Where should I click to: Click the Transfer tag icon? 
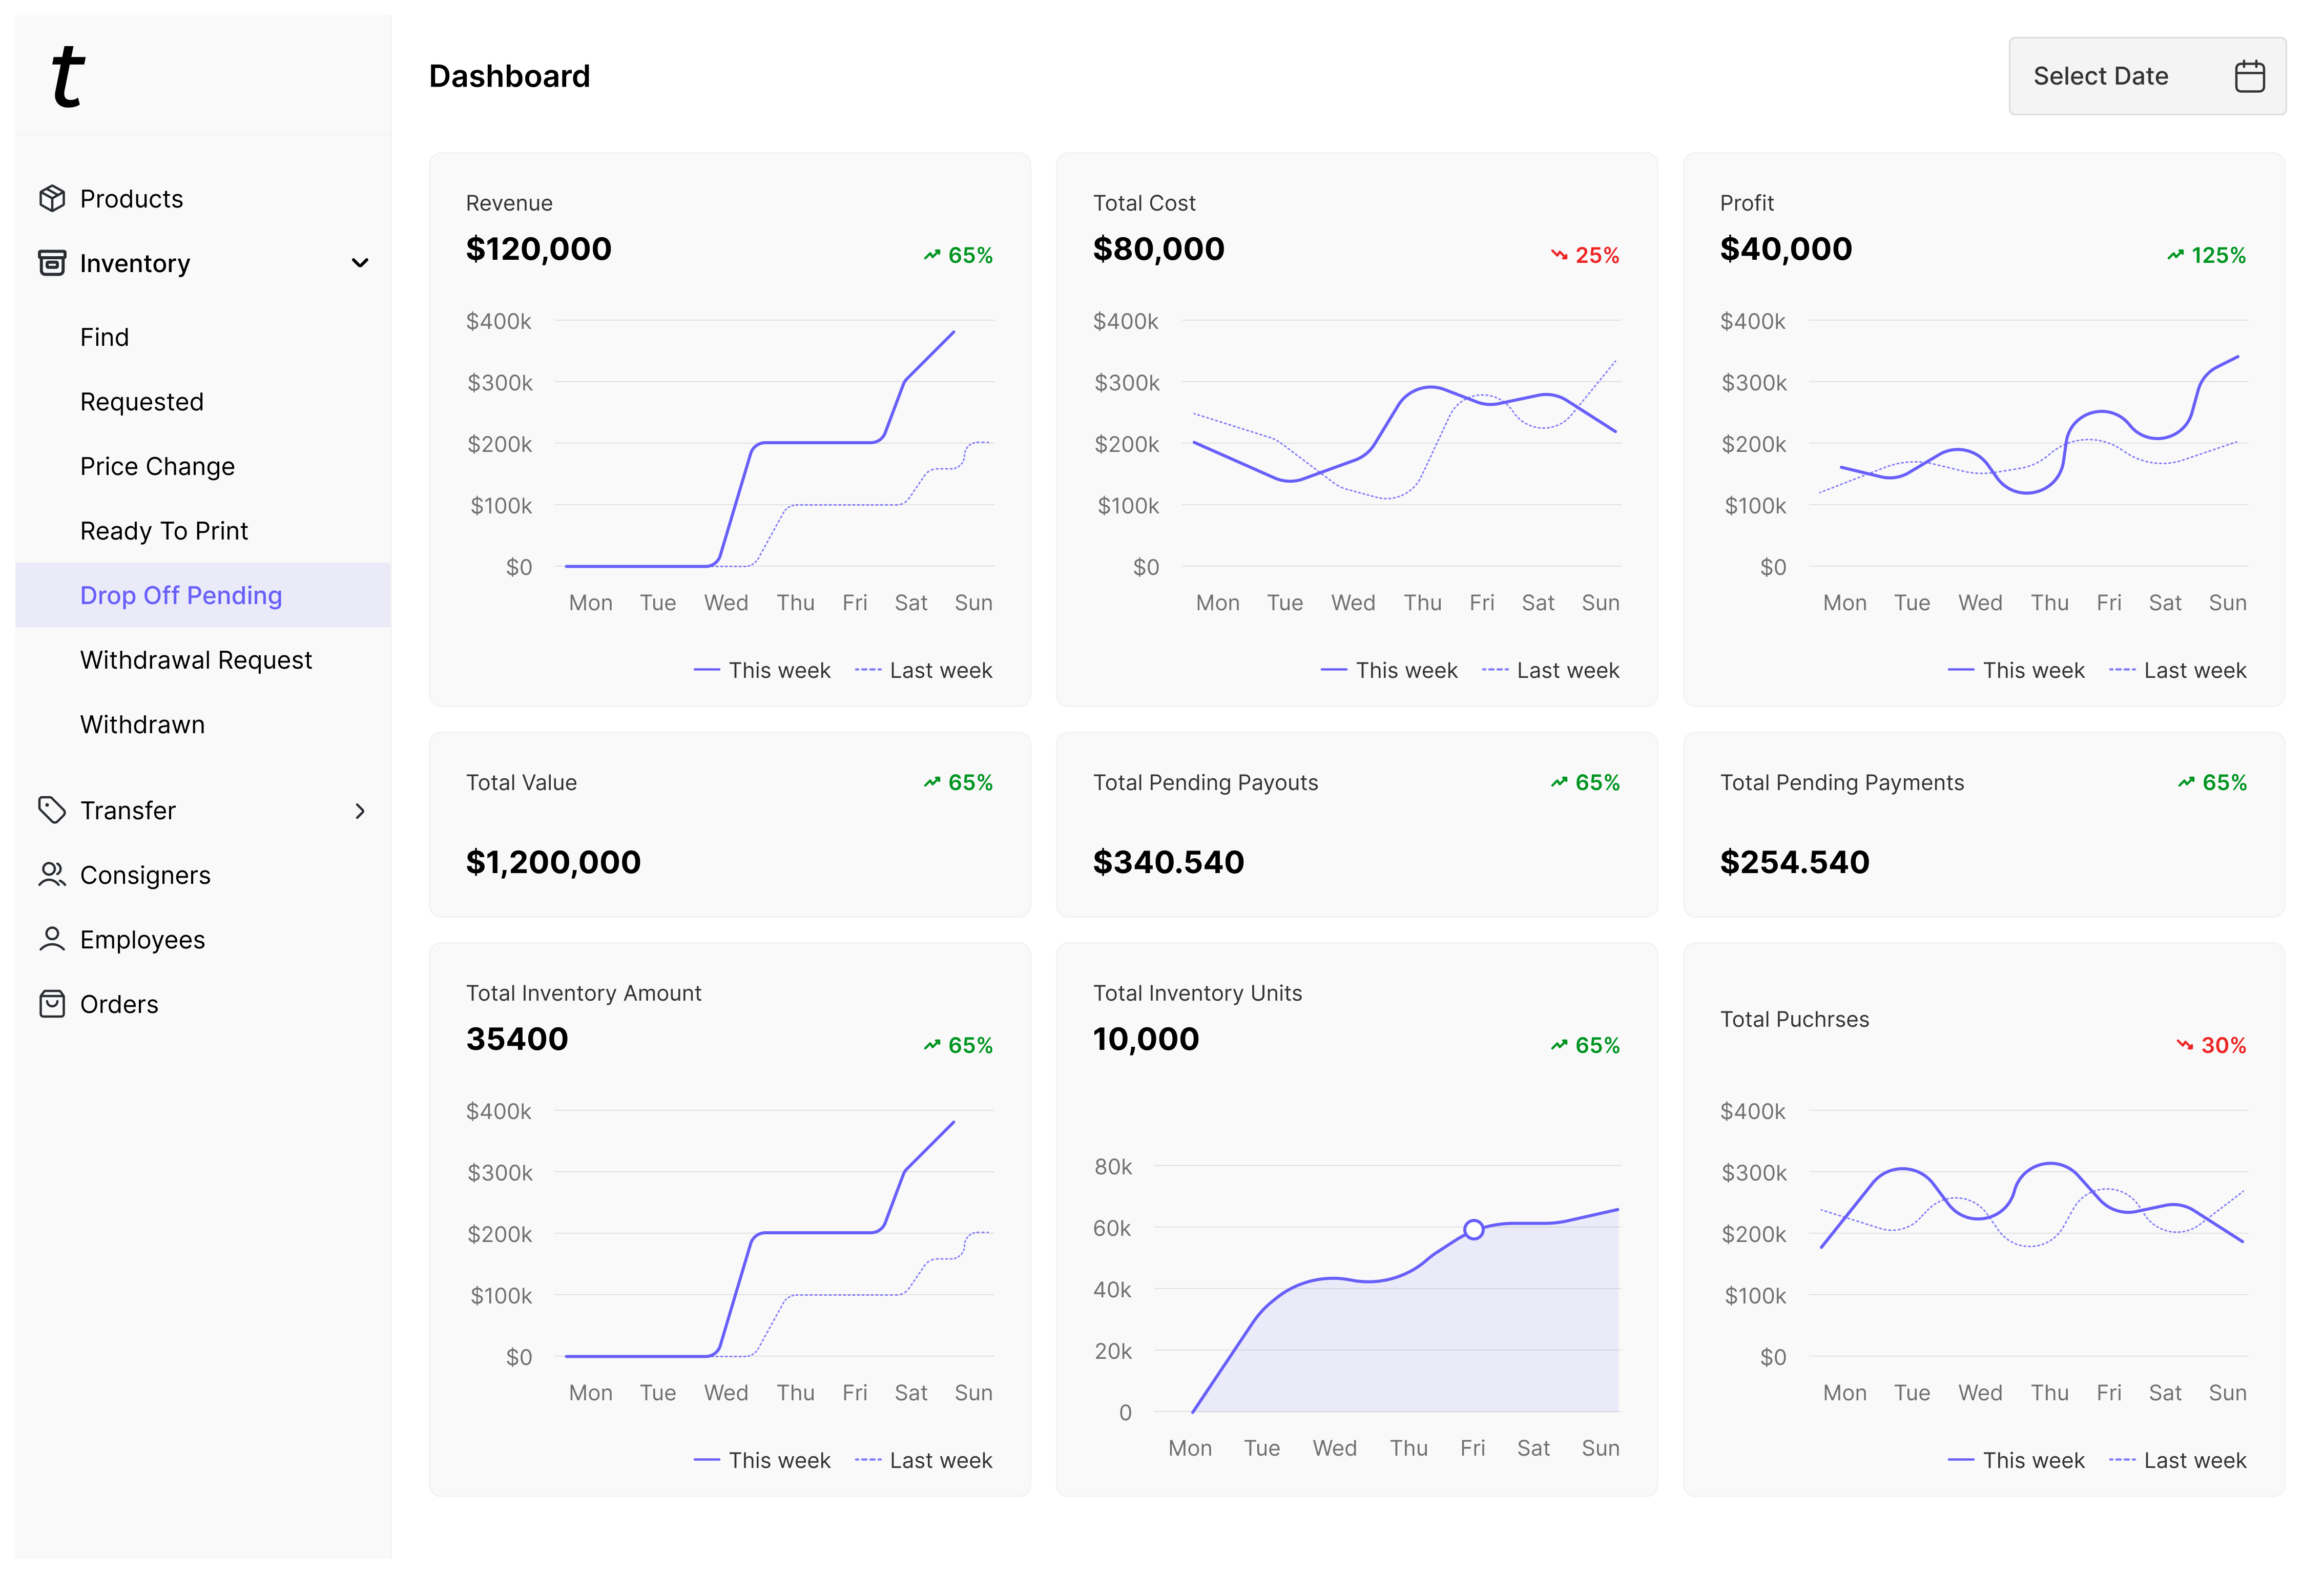tap(52, 810)
